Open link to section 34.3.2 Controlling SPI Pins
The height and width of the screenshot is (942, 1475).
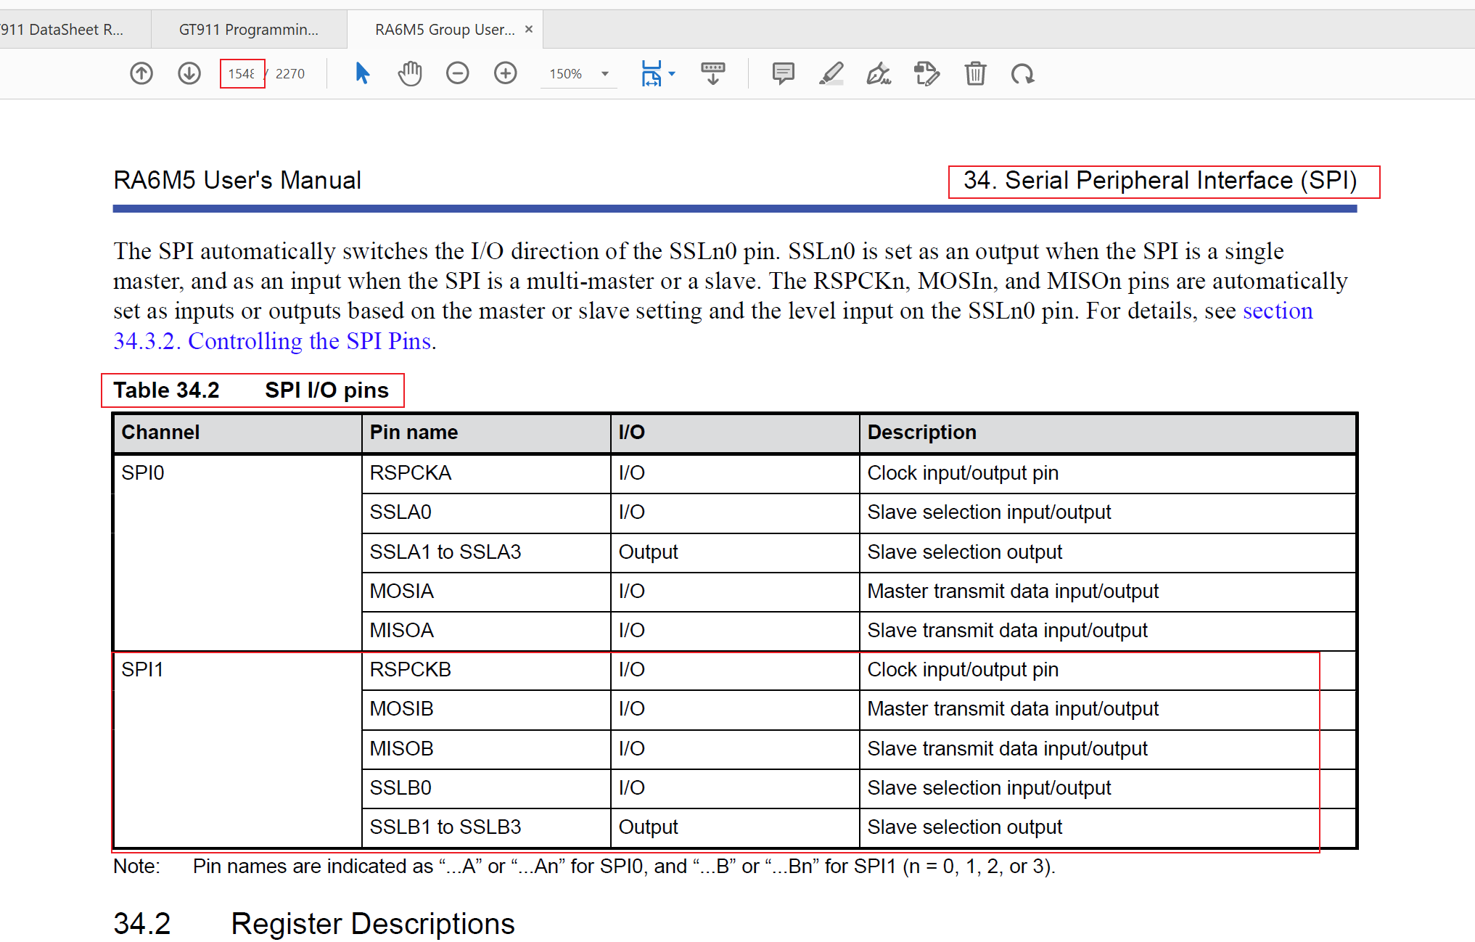pyautogui.click(x=273, y=341)
